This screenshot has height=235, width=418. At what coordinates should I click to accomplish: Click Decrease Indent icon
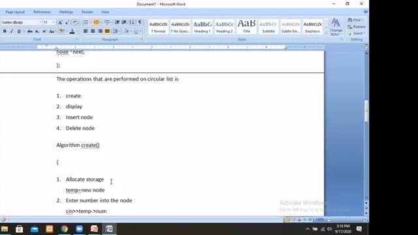point(117,22)
